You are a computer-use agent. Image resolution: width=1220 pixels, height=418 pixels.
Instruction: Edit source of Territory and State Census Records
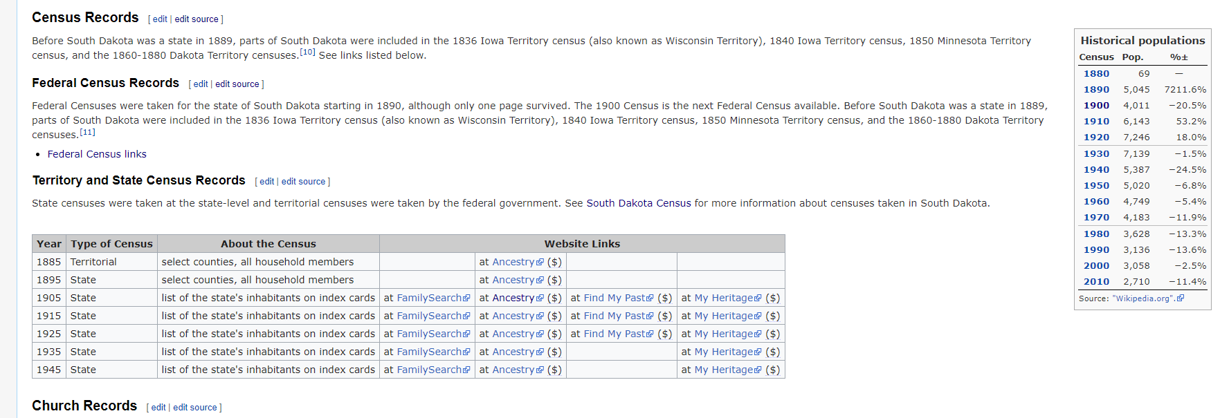[x=303, y=182]
